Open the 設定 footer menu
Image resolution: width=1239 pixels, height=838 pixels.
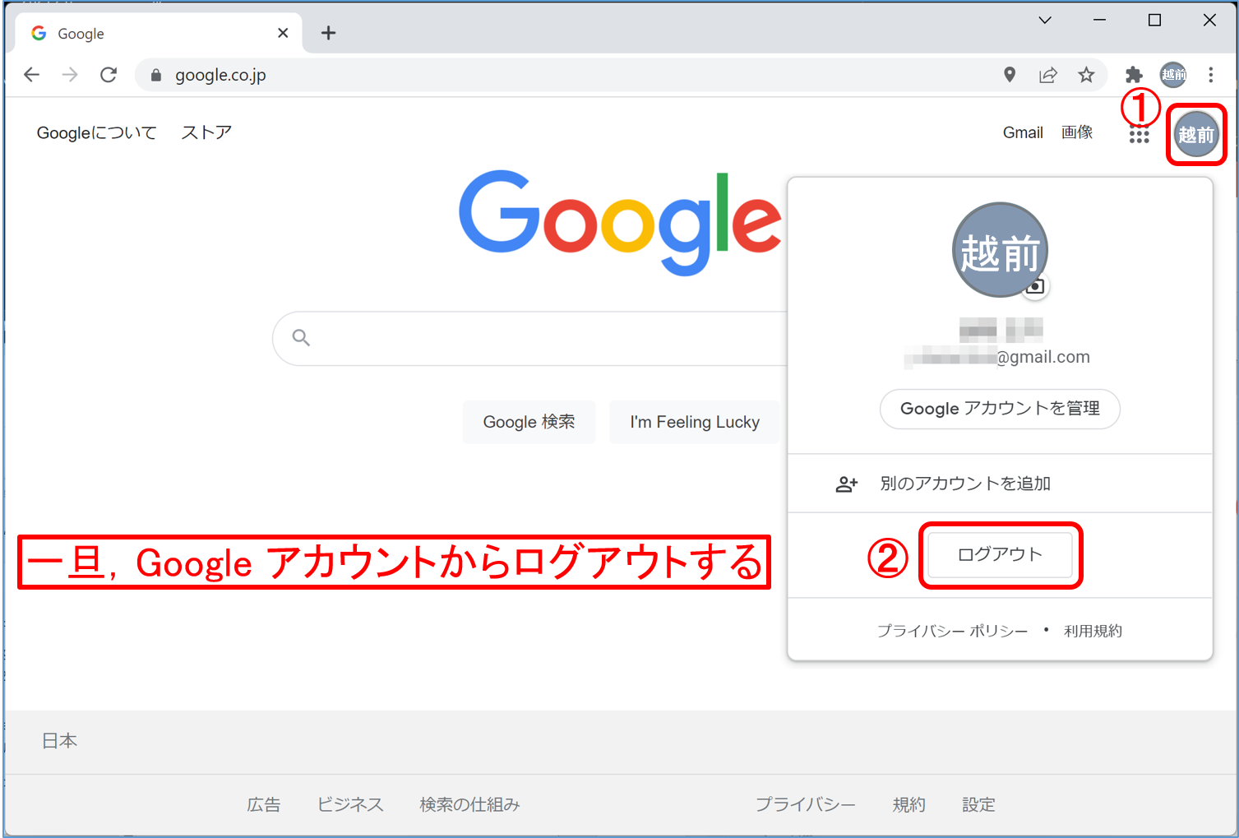[x=978, y=804]
